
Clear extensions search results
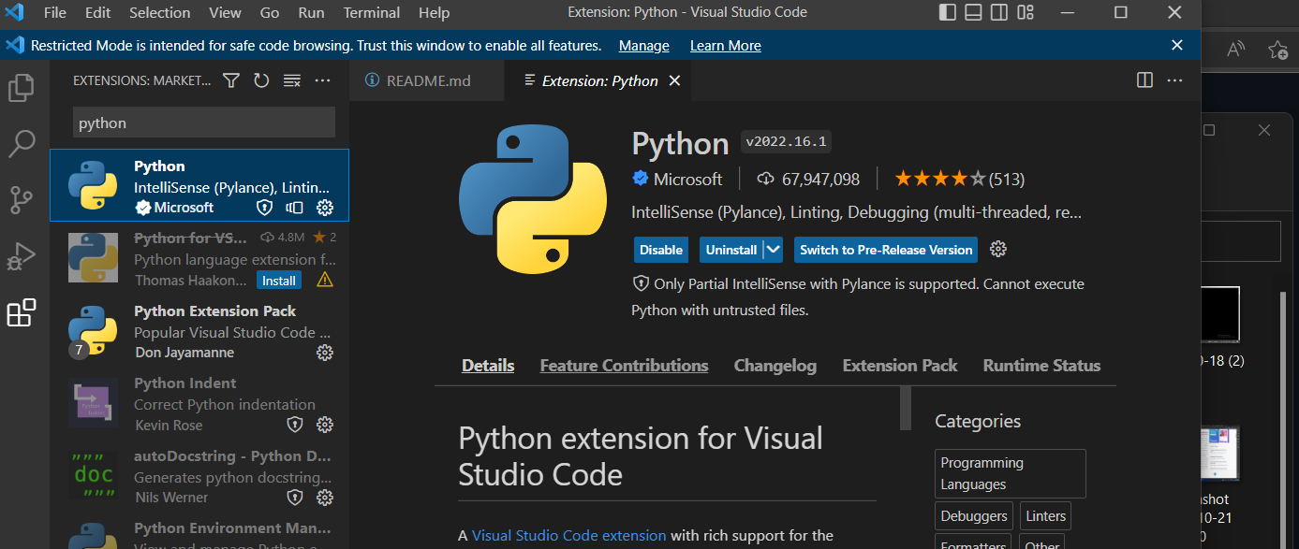pyautogui.click(x=292, y=81)
